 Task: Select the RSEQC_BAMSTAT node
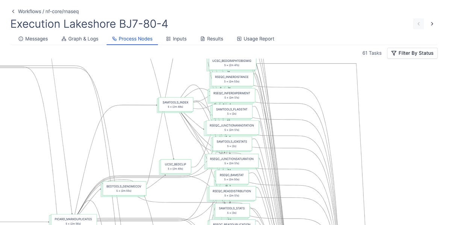pyautogui.click(x=232, y=177)
